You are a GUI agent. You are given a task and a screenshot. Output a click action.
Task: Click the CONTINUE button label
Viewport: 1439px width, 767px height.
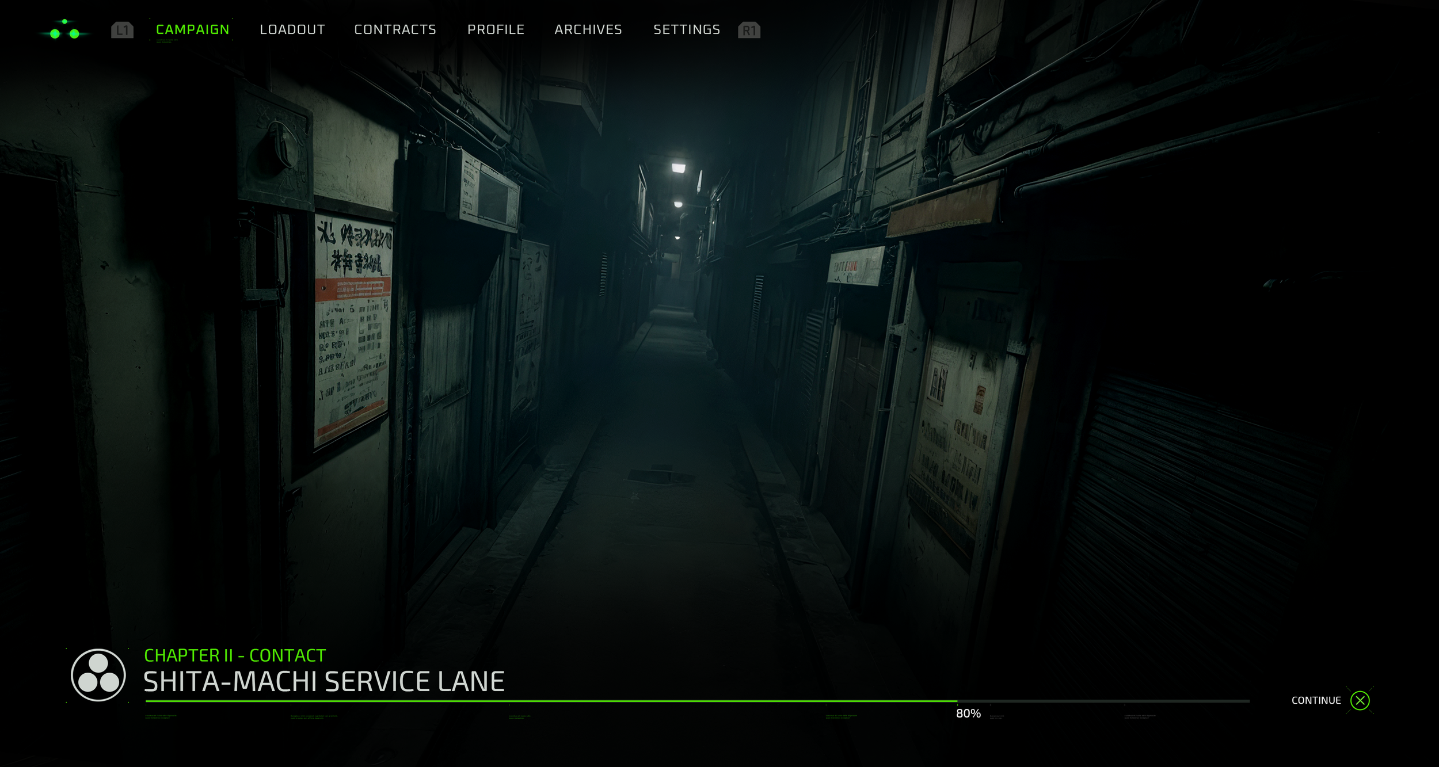point(1316,700)
